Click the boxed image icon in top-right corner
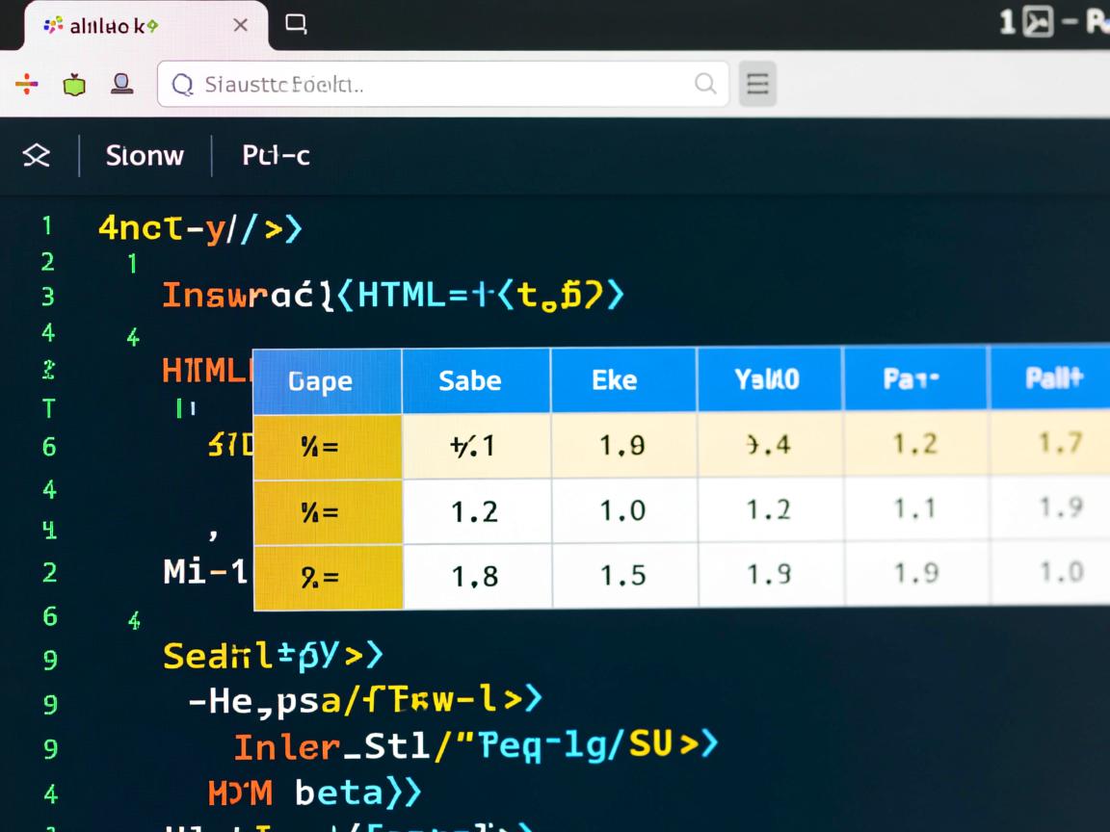Viewport: 1110px width, 832px height. (x=1038, y=22)
